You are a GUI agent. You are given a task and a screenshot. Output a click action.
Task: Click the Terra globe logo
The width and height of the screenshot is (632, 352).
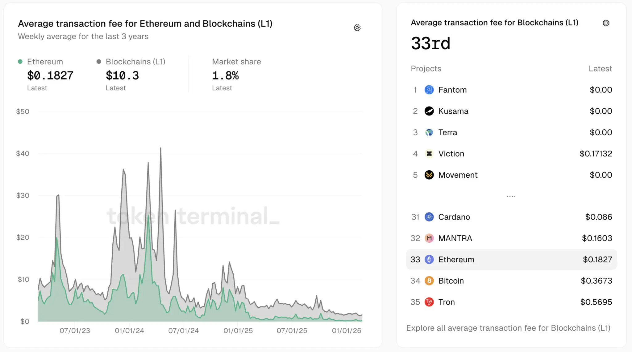429,132
